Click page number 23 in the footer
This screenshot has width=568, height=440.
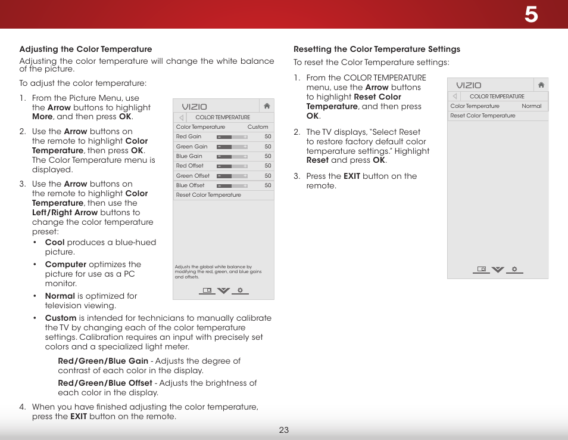click(x=284, y=430)
